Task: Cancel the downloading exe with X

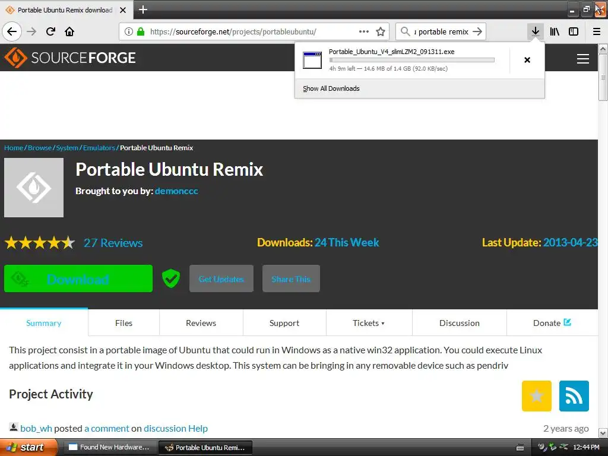Action: 527,60
